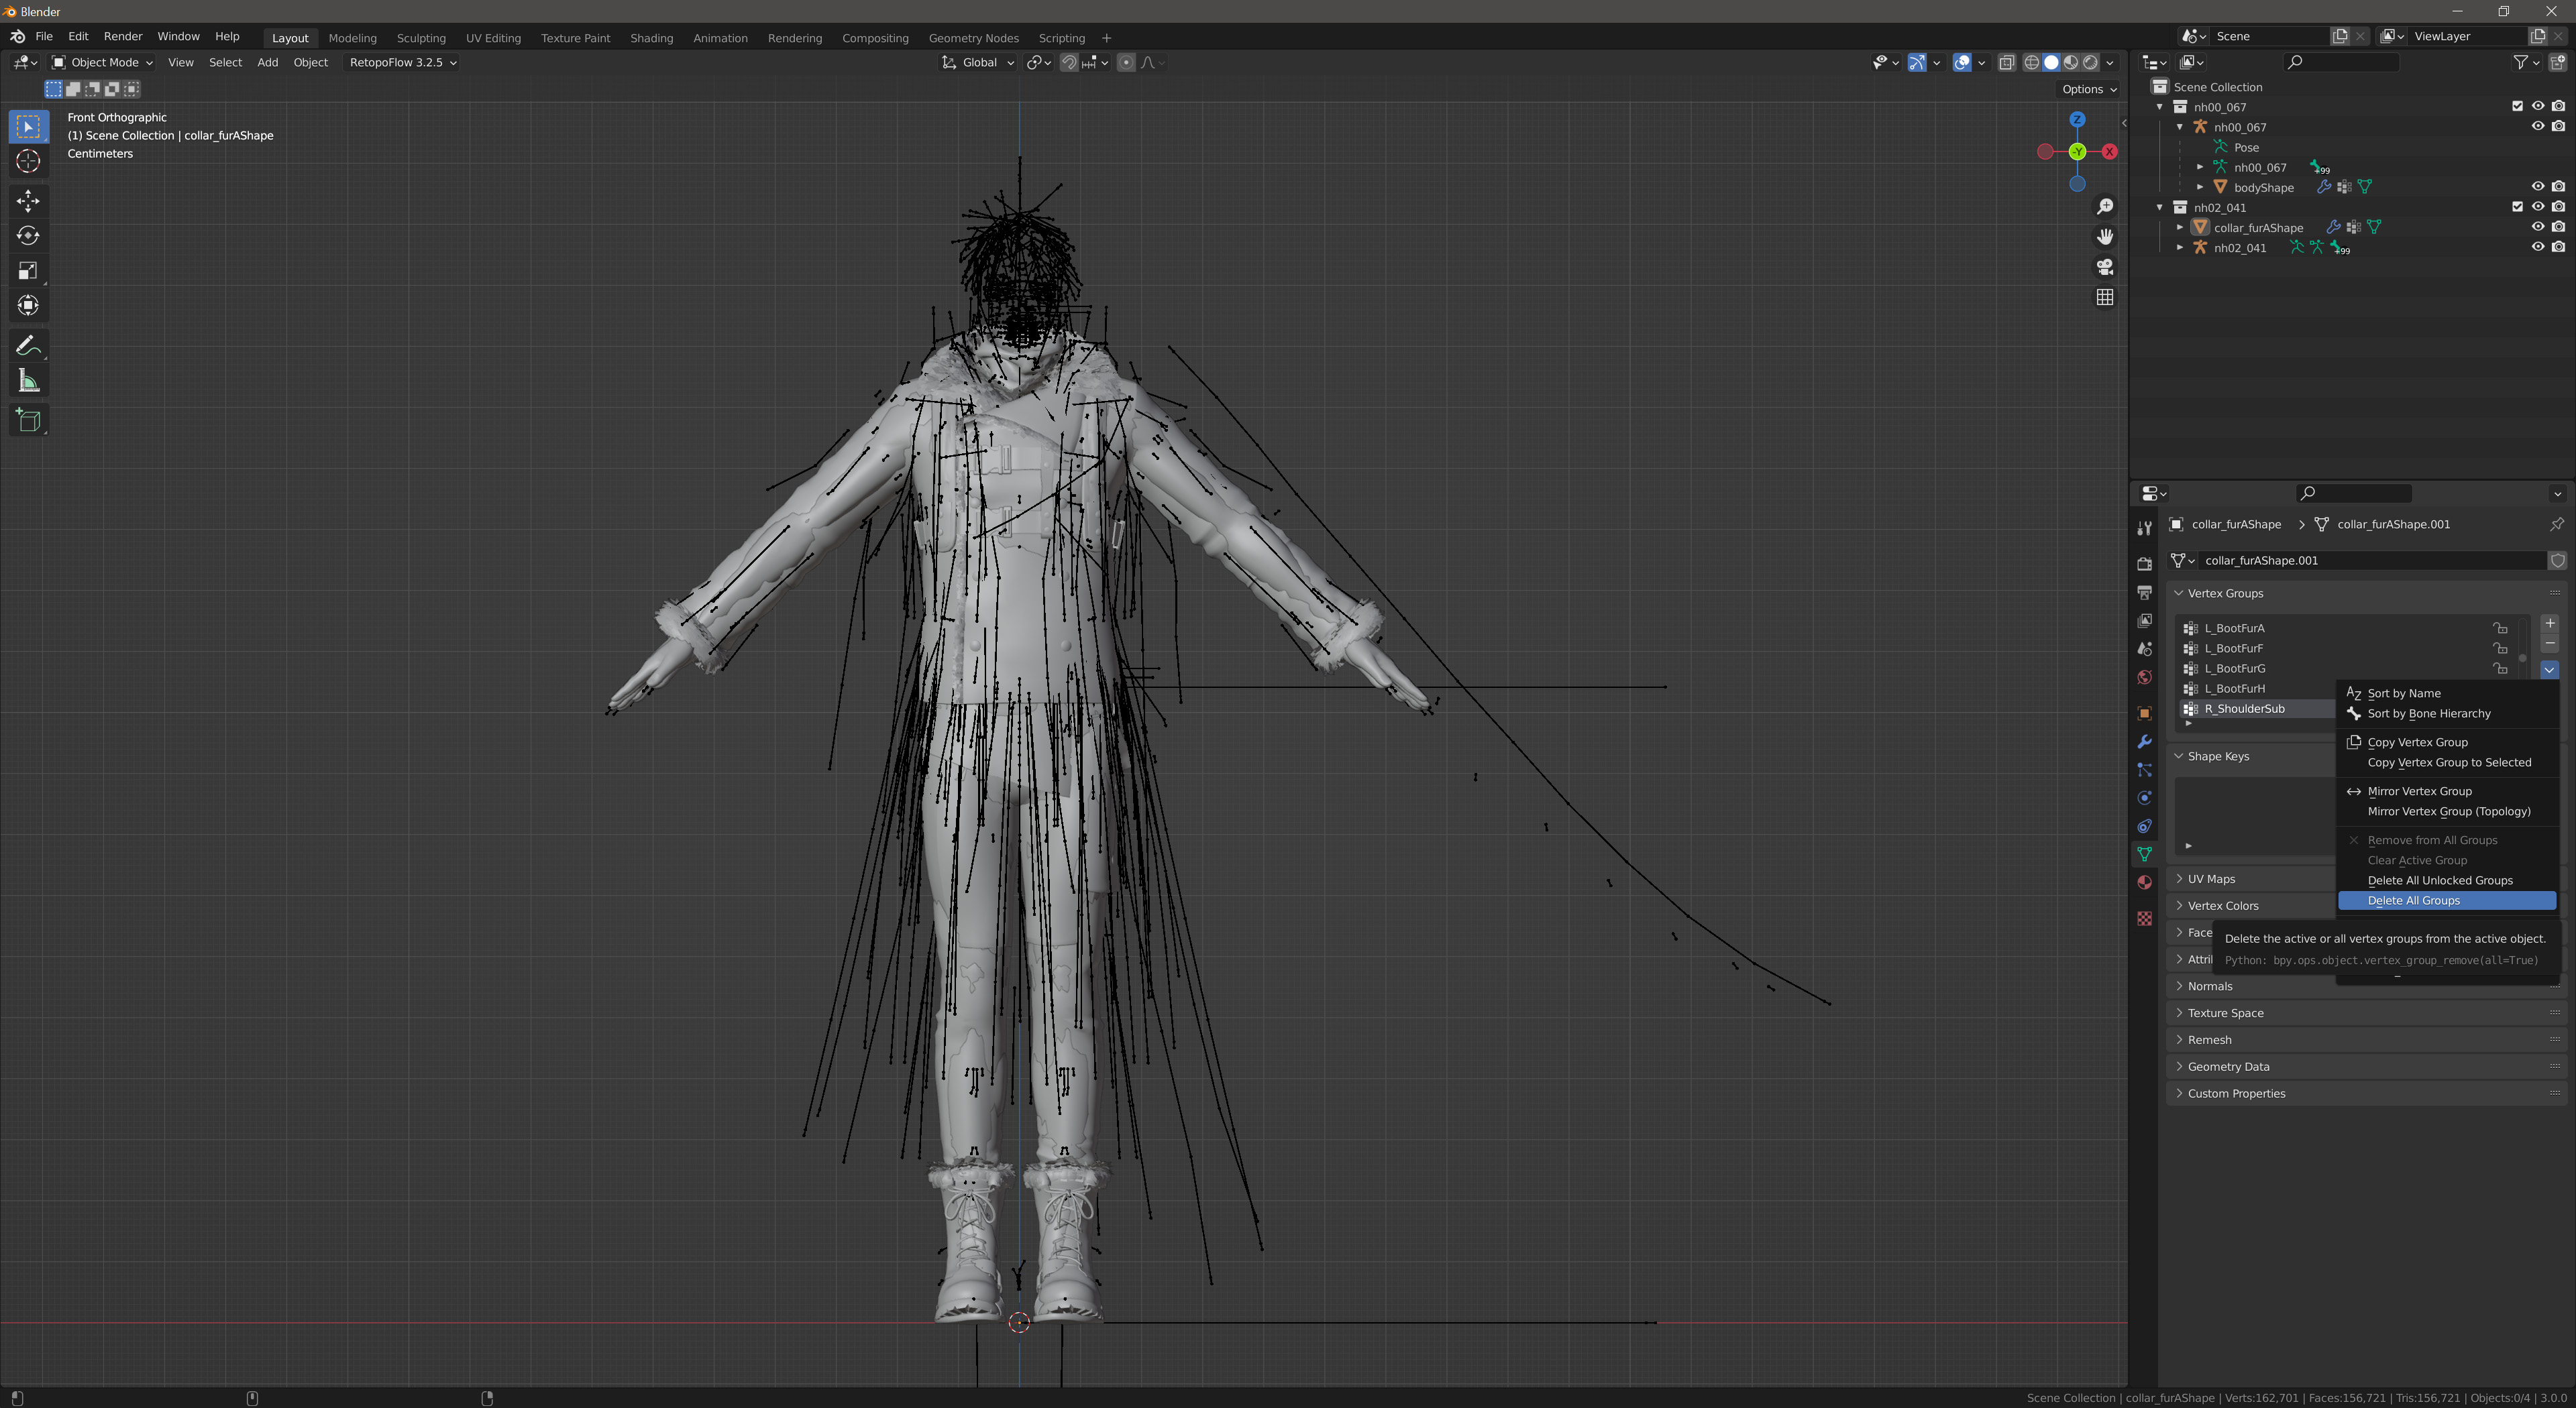Toggle fake user shield for mesh data
This screenshot has width=2576, height=1408.
pyautogui.click(x=2558, y=561)
